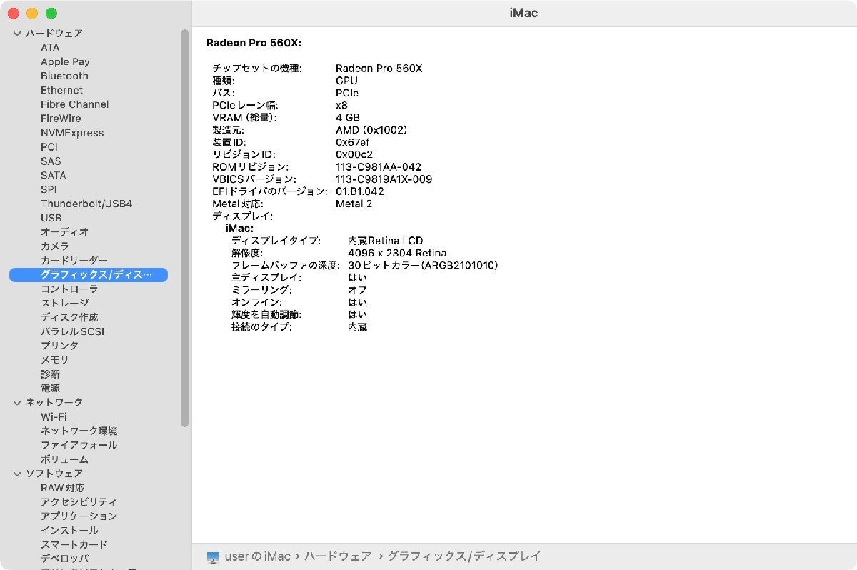The width and height of the screenshot is (857, 570).
Task: Click userのiMac in the path bar
Action: point(258,556)
